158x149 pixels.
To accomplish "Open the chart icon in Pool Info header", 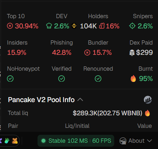I will pyautogui.click(x=148, y=100).
